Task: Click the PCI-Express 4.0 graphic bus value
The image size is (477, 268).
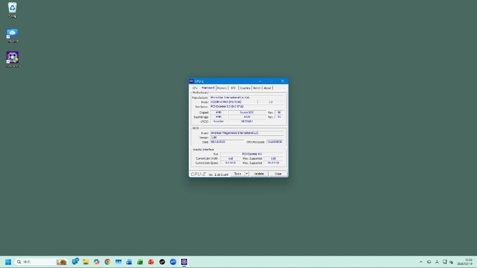Action: [252, 154]
